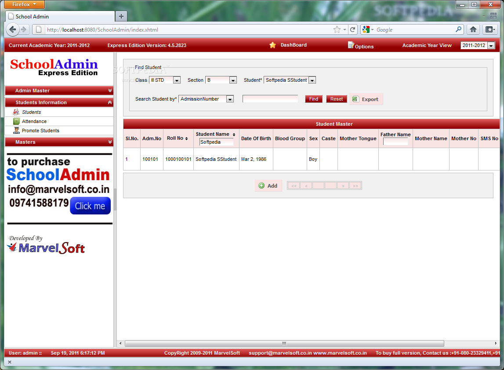Open the DashBoard menu item
Screen dimensions: 504x370
294,45
